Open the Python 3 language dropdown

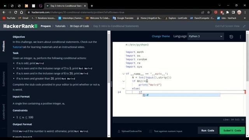[x=206, y=36]
